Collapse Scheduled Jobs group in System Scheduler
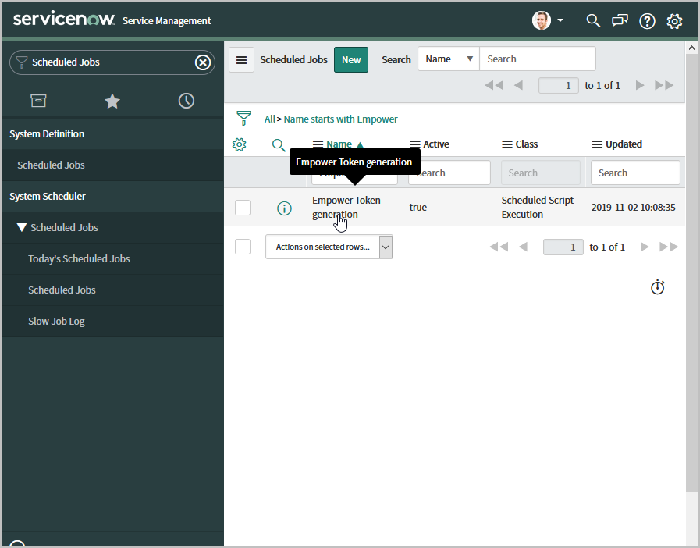700x548 pixels. coord(22,228)
